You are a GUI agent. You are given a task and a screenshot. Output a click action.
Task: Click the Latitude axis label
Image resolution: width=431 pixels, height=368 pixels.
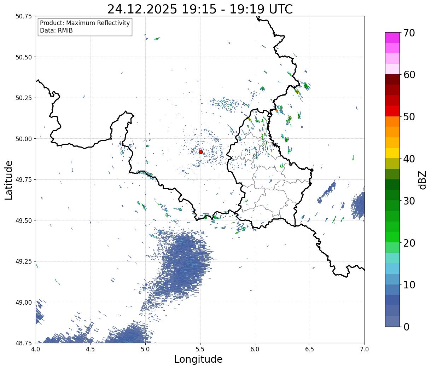point(9,180)
